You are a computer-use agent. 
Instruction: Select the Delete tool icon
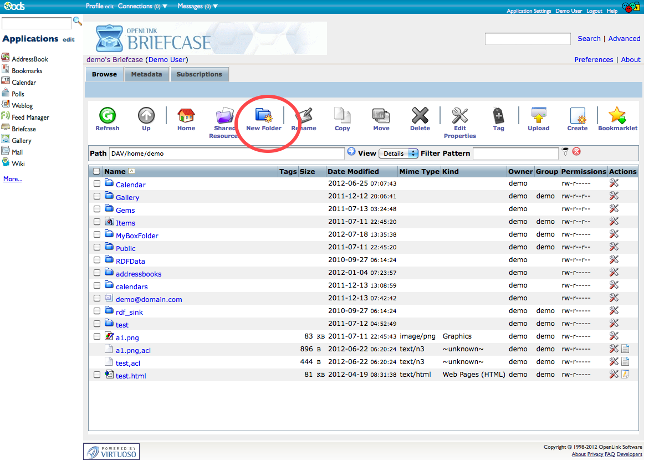coord(420,116)
